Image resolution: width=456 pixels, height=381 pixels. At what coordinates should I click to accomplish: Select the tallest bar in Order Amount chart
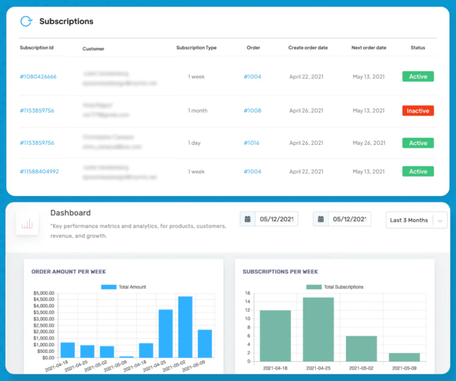(x=185, y=327)
